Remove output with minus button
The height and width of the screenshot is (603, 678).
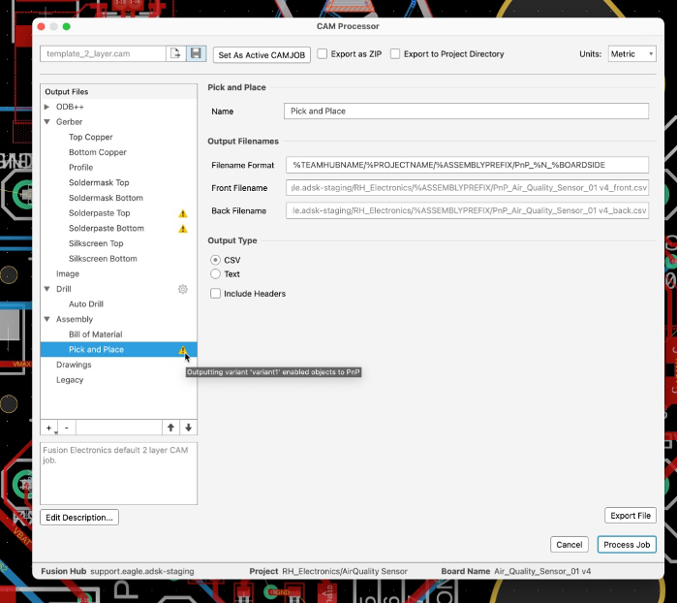point(67,428)
